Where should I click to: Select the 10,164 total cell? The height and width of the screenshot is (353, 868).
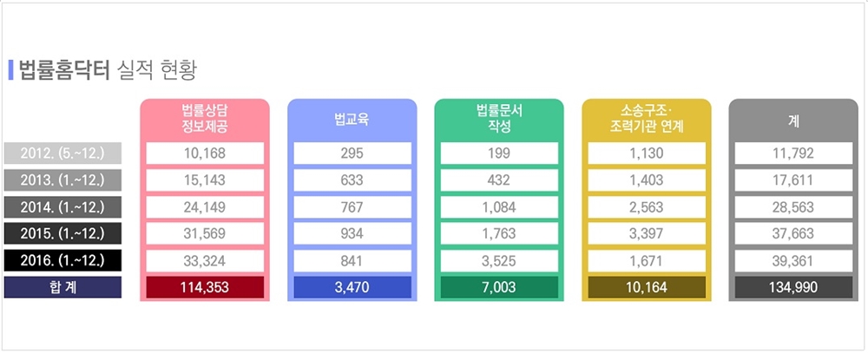(x=647, y=287)
